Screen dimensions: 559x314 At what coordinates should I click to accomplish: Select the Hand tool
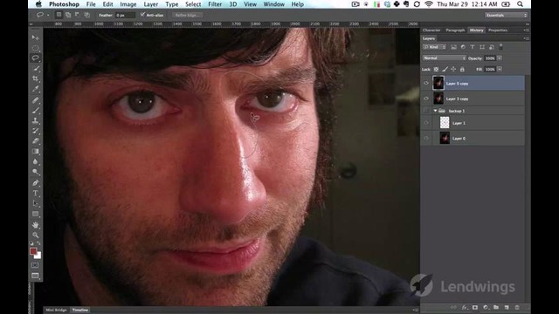pyautogui.click(x=35, y=225)
